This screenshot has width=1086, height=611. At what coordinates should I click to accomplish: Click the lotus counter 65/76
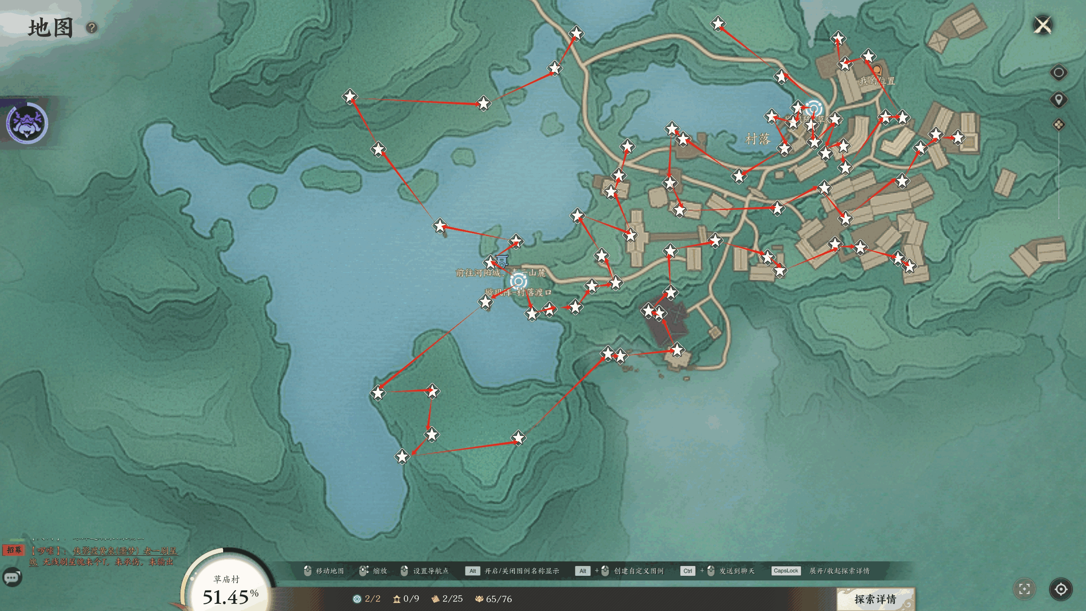tap(493, 599)
